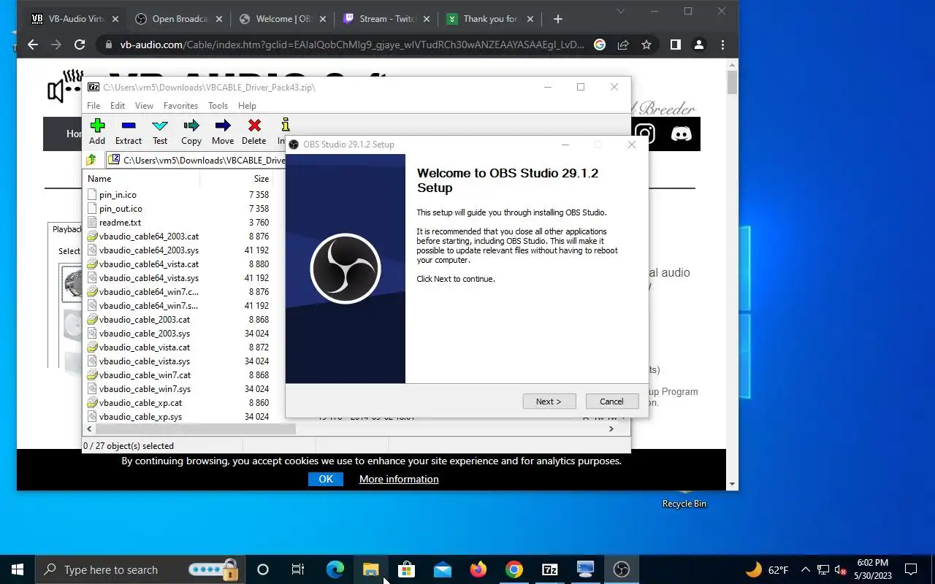This screenshot has width=935, height=584.
Task: Open notifications center on taskbar
Action: coord(911,569)
